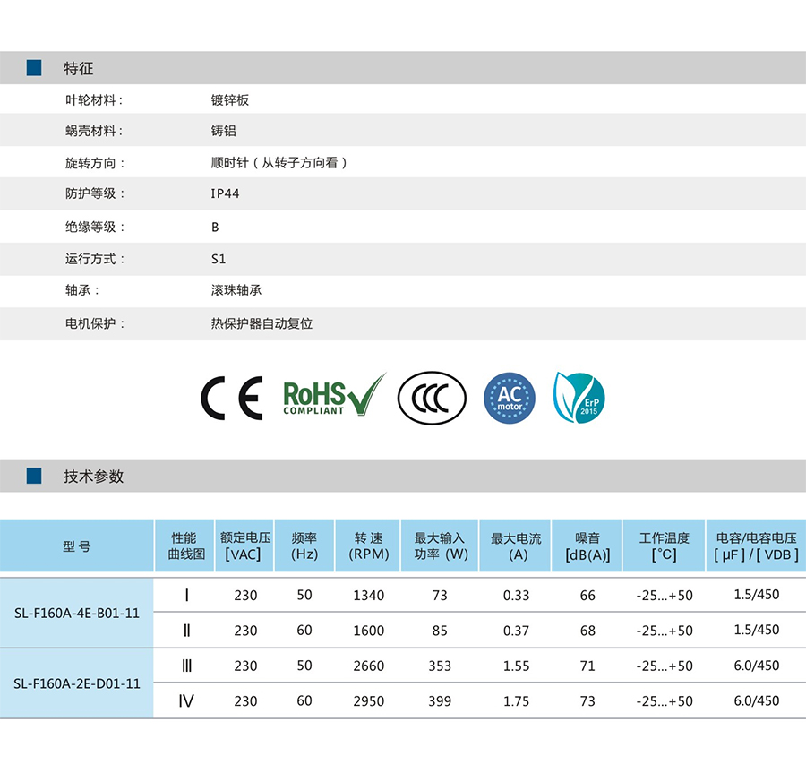Click capacitor value in row Ⅰ
This screenshot has height=773, width=806.
[x=756, y=595]
